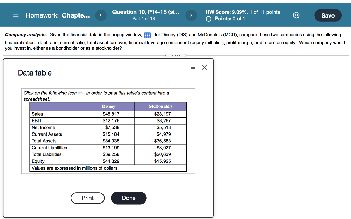
Task: Print the data table
Action: 87,198
